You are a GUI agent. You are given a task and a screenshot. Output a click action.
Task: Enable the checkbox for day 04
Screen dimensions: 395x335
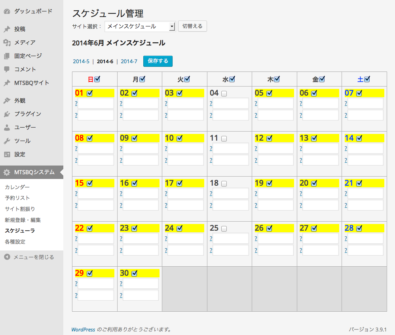point(224,94)
